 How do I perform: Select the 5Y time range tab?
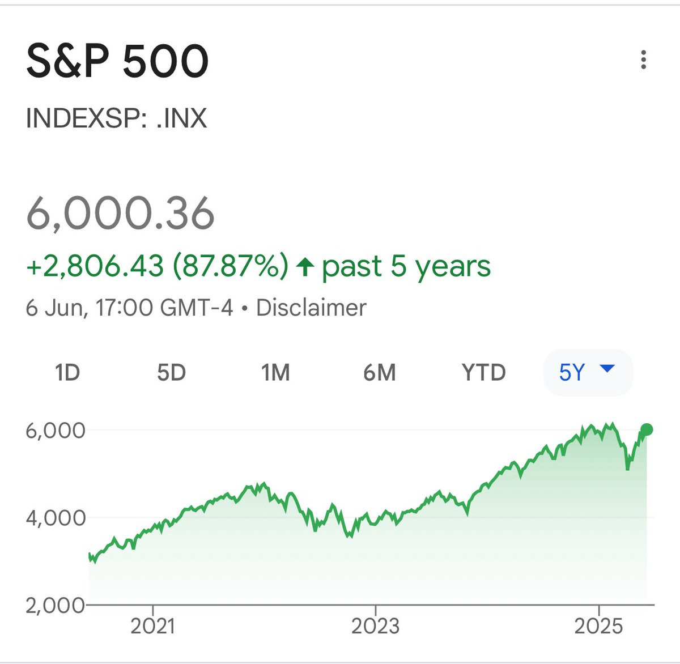pyautogui.click(x=588, y=373)
